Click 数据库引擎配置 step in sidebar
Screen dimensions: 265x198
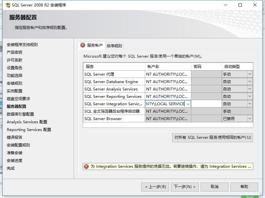pyautogui.click(x=20, y=114)
